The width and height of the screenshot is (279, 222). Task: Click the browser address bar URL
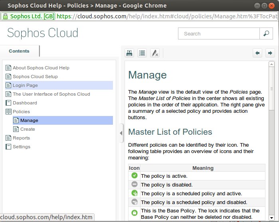click(167, 16)
